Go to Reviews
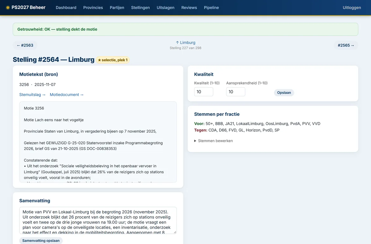Viewport: 371px width, 244px height. [189, 8]
